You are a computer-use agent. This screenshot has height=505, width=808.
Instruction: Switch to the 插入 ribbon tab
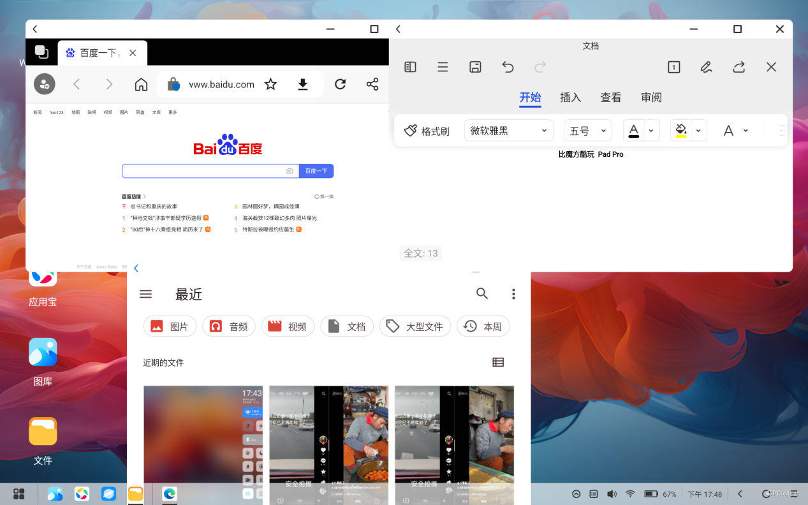click(x=570, y=98)
